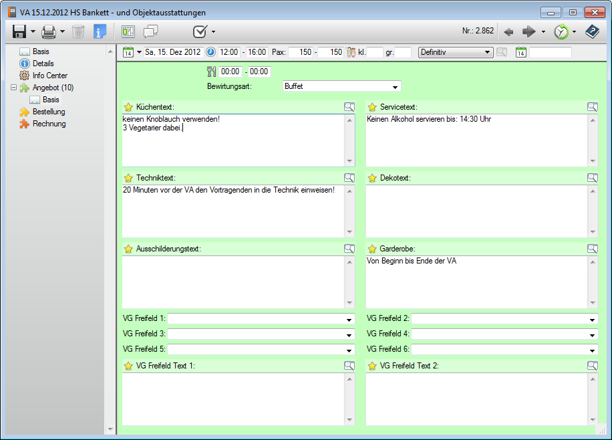Click the main vertical scrollbar down arrow
The width and height of the screenshot is (612, 440).
[110, 429]
